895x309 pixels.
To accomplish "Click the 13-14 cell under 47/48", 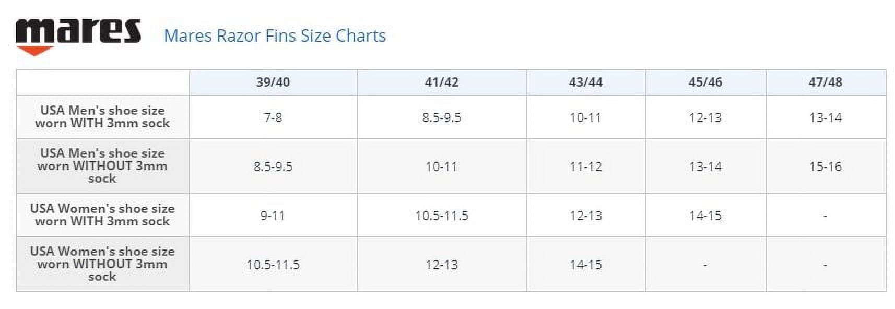I will (x=826, y=117).
